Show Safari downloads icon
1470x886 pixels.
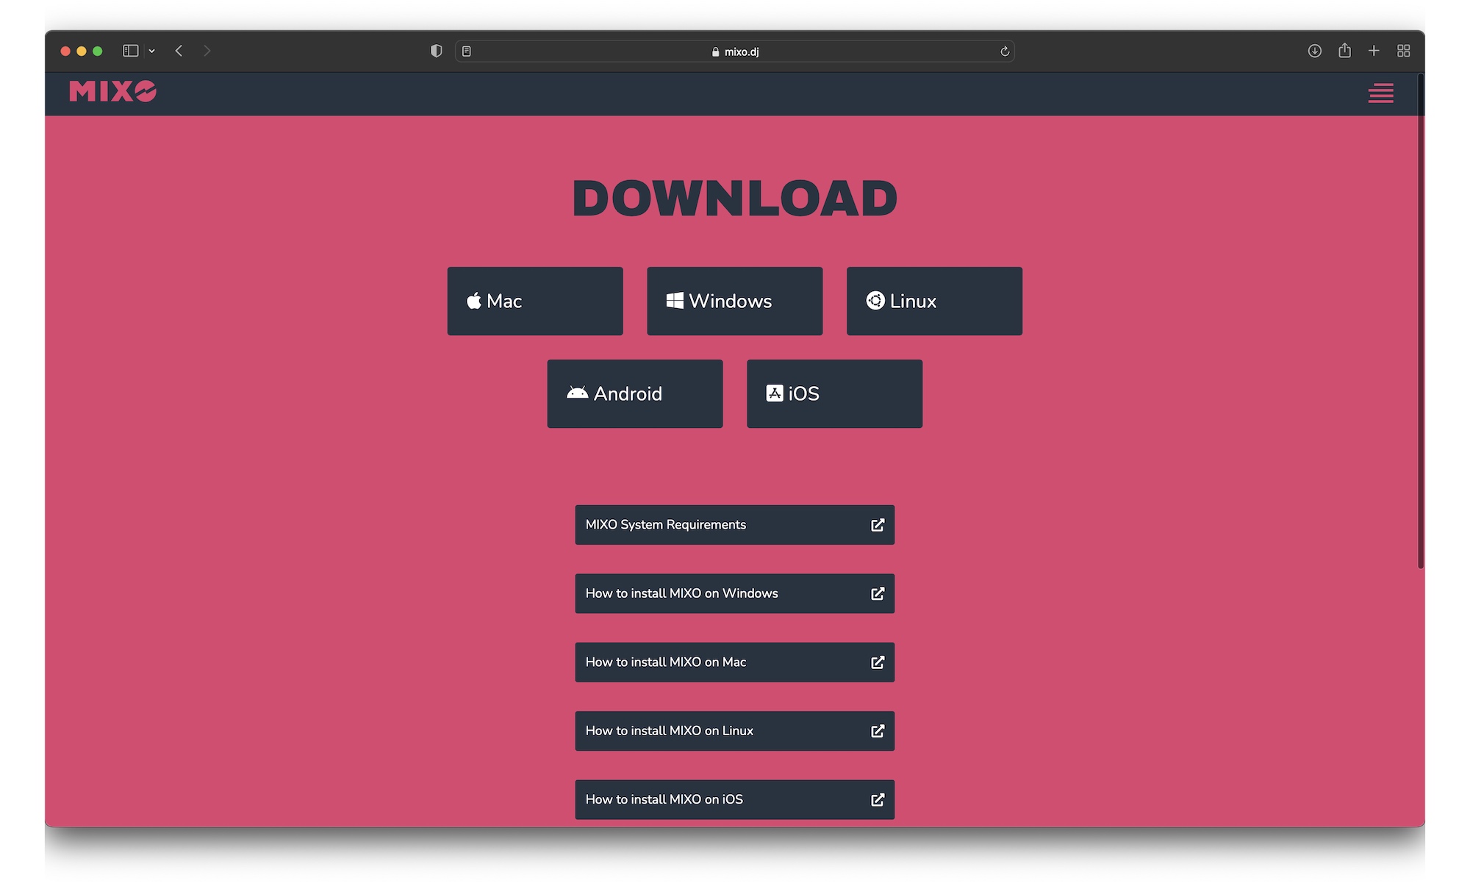1315,51
